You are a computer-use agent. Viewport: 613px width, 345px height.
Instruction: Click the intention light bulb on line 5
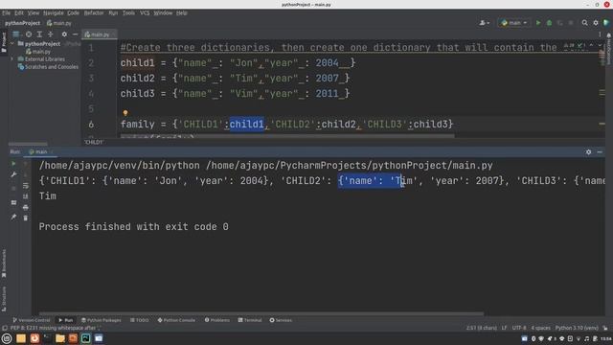125,113
